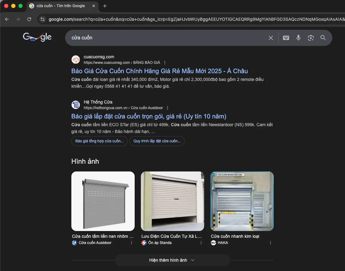The image size is (345, 271).
Task: Click the Hệ Thống Cửa favicon
Action: click(75, 105)
